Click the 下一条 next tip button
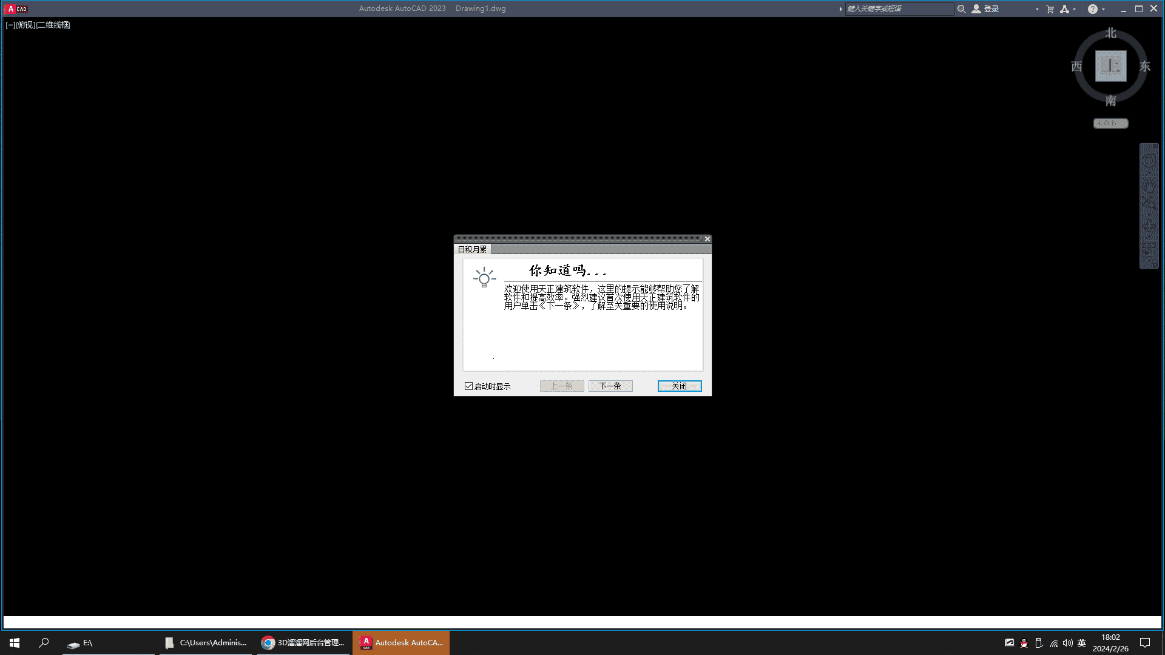This screenshot has height=655, width=1165. coord(610,386)
